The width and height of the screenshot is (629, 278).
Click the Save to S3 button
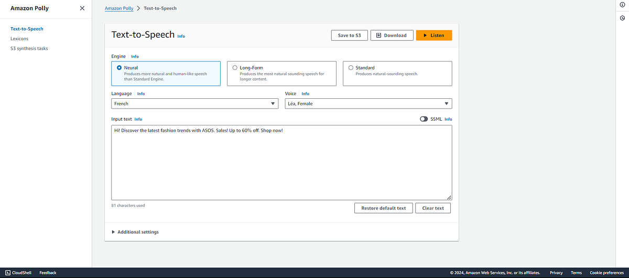(349, 36)
